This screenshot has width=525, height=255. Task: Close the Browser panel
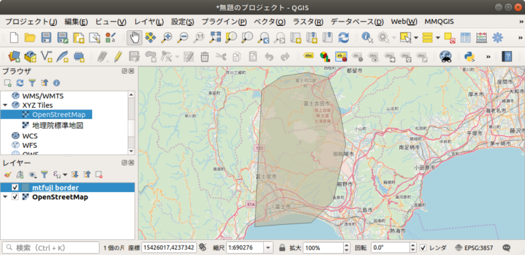coord(131,71)
